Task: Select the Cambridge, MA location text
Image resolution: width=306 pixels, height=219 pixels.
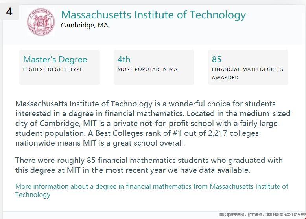Action: point(84,25)
